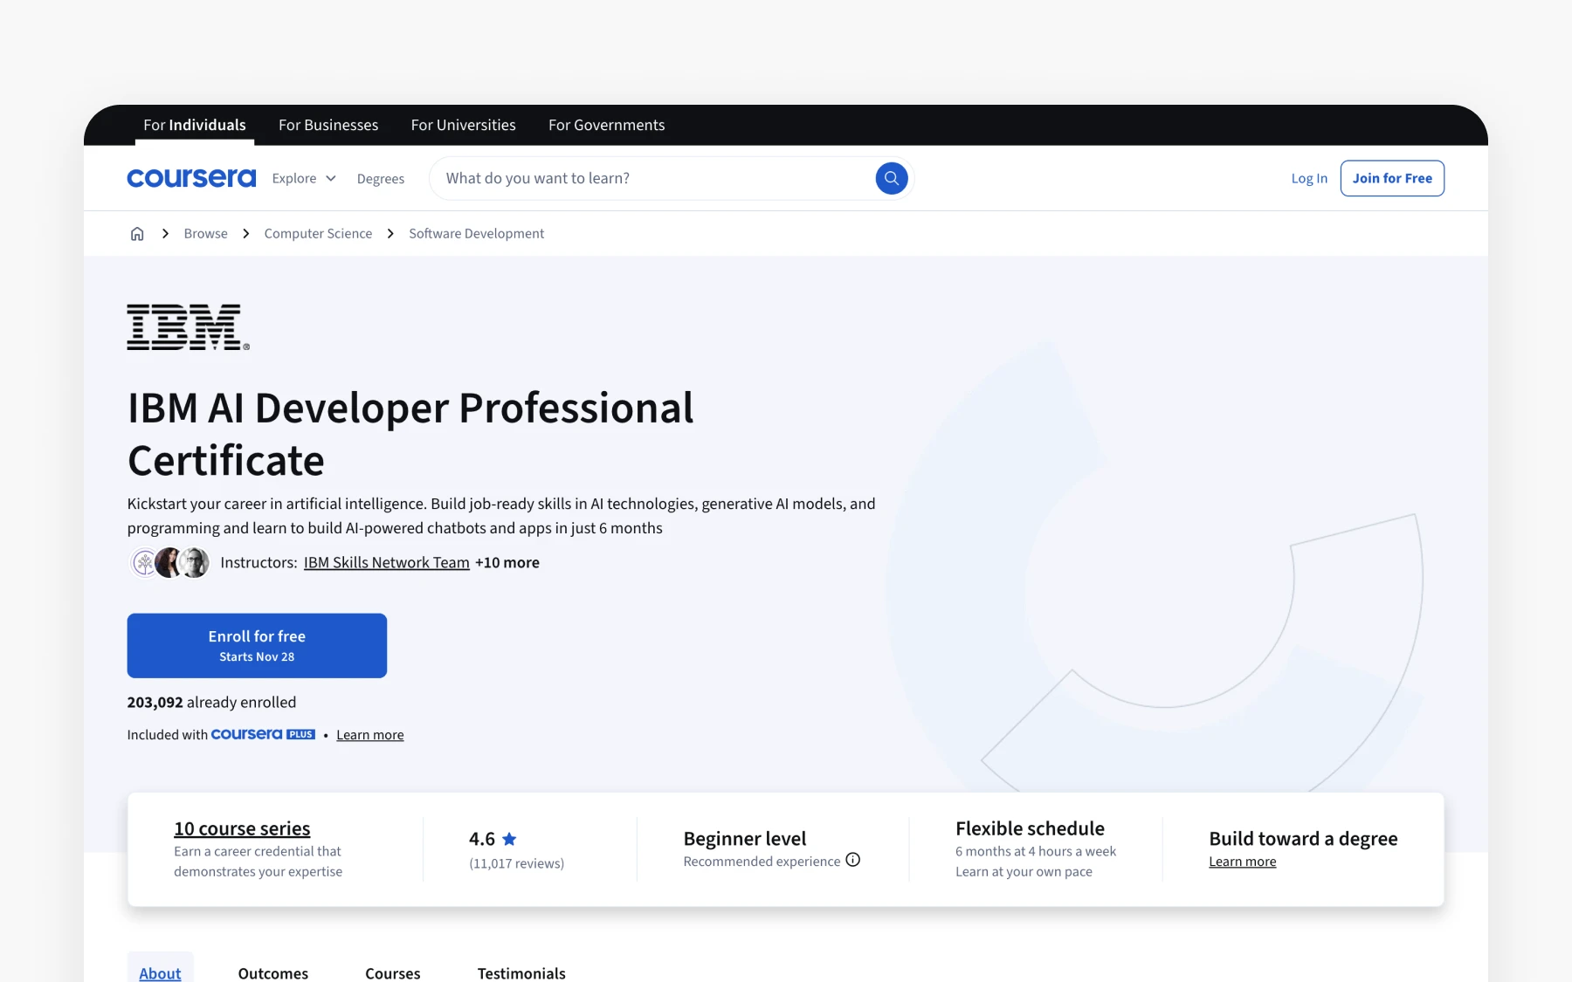
Task: Click '+10 more' instructors
Action: (x=507, y=563)
